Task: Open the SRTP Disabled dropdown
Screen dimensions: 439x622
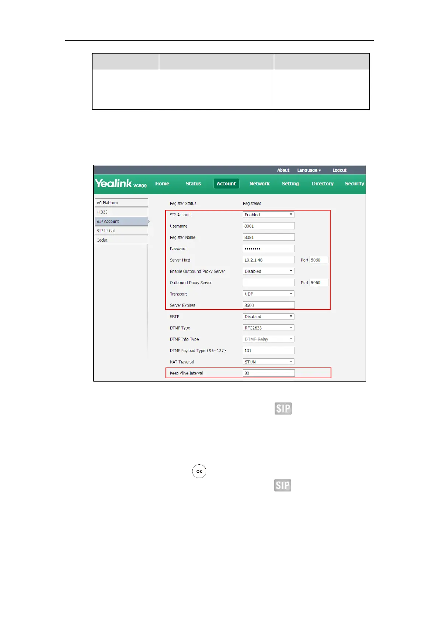Action: [x=269, y=317]
